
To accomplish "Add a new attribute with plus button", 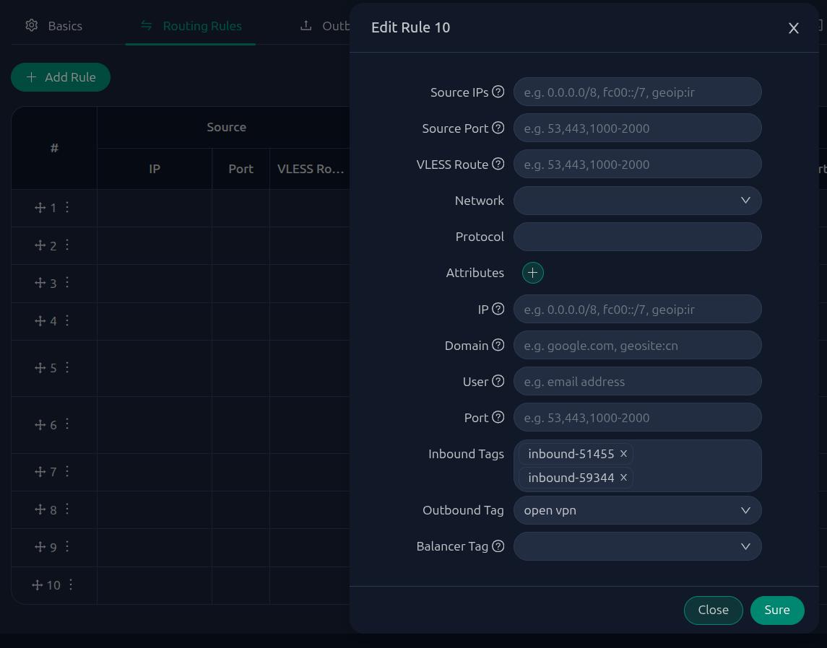I will (x=533, y=273).
